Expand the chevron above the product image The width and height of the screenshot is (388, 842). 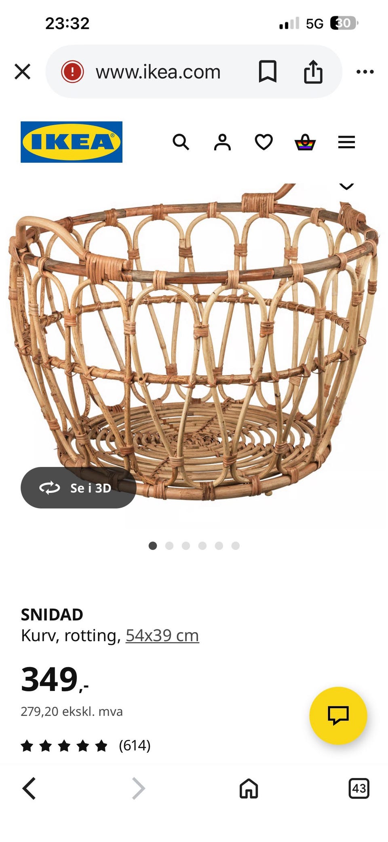click(x=346, y=186)
